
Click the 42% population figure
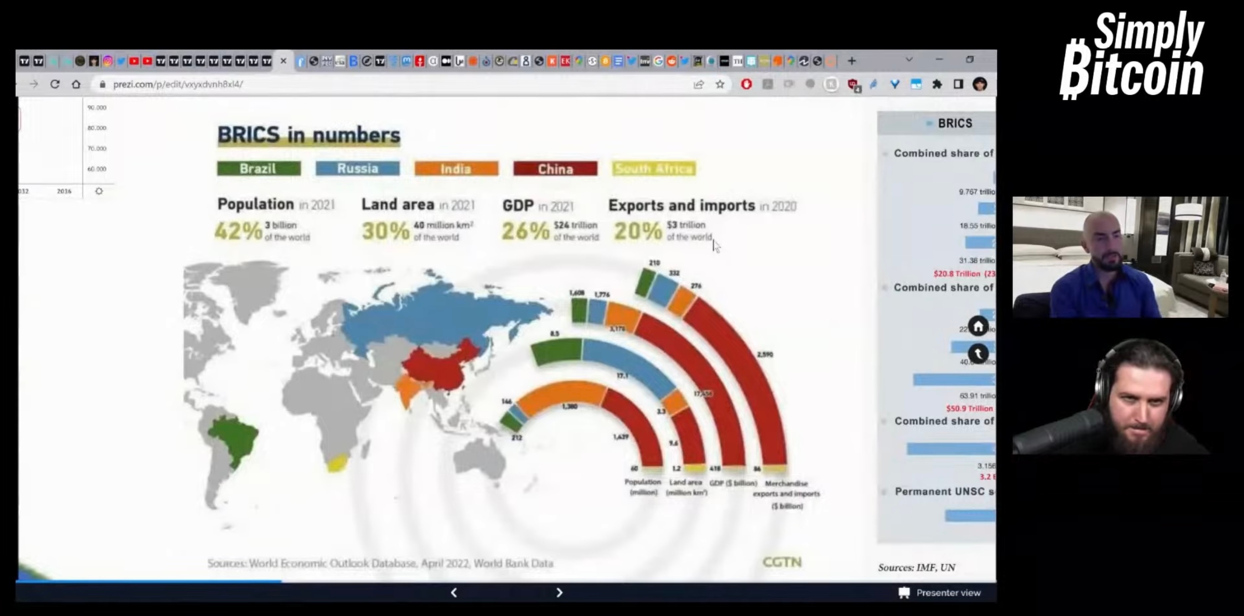click(x=239, y=231)
